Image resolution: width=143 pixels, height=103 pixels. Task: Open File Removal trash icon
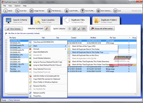pos(49,11)
